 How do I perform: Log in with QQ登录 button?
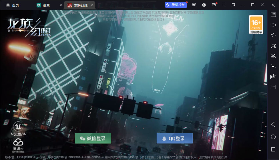[x=175, y=138]
